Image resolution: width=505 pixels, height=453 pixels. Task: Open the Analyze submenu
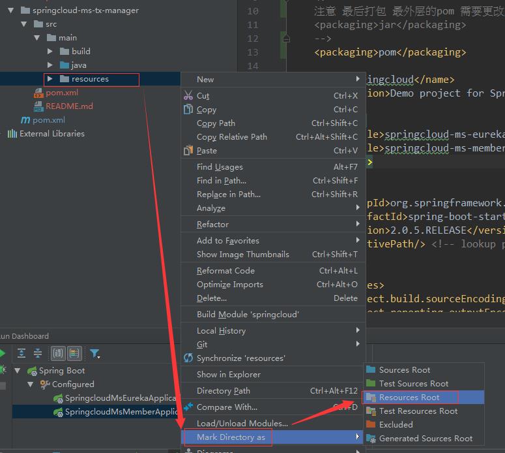[274, 208]
